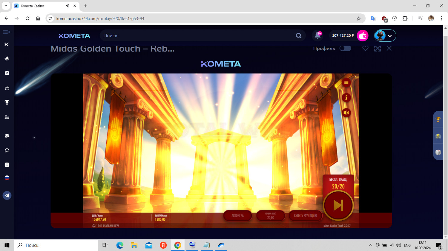
Task: Open a new browser tab
Action: pos(85,6)
